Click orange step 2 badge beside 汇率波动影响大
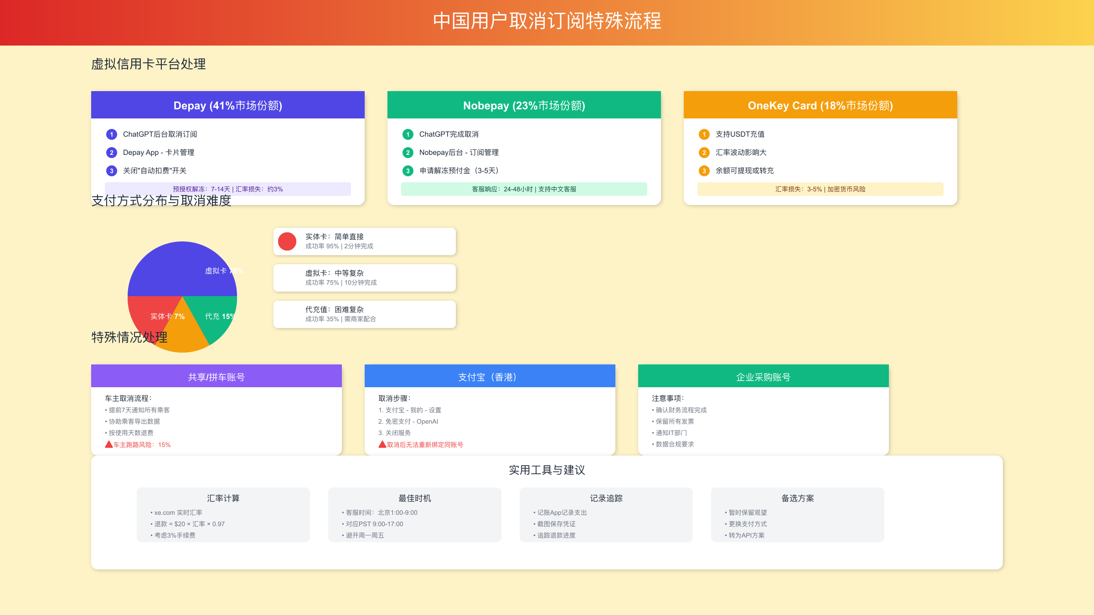The height and width of the screenshot is (615, 1094). point(704,153)
